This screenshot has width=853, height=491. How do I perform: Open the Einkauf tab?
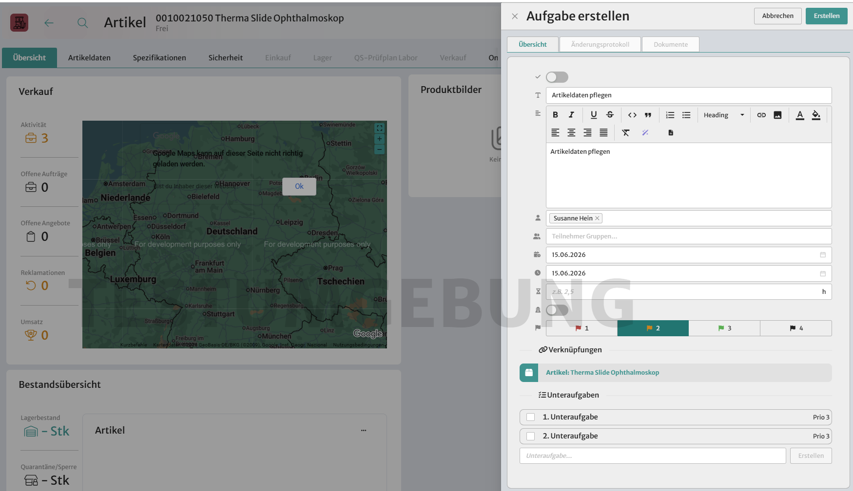(x=278, y=57)
